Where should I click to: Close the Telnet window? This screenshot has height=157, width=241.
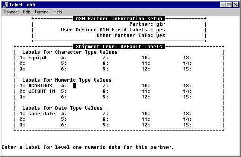pos(236,4)
